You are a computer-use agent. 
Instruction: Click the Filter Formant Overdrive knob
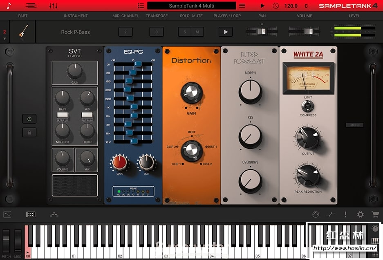(x=251, y=181)
